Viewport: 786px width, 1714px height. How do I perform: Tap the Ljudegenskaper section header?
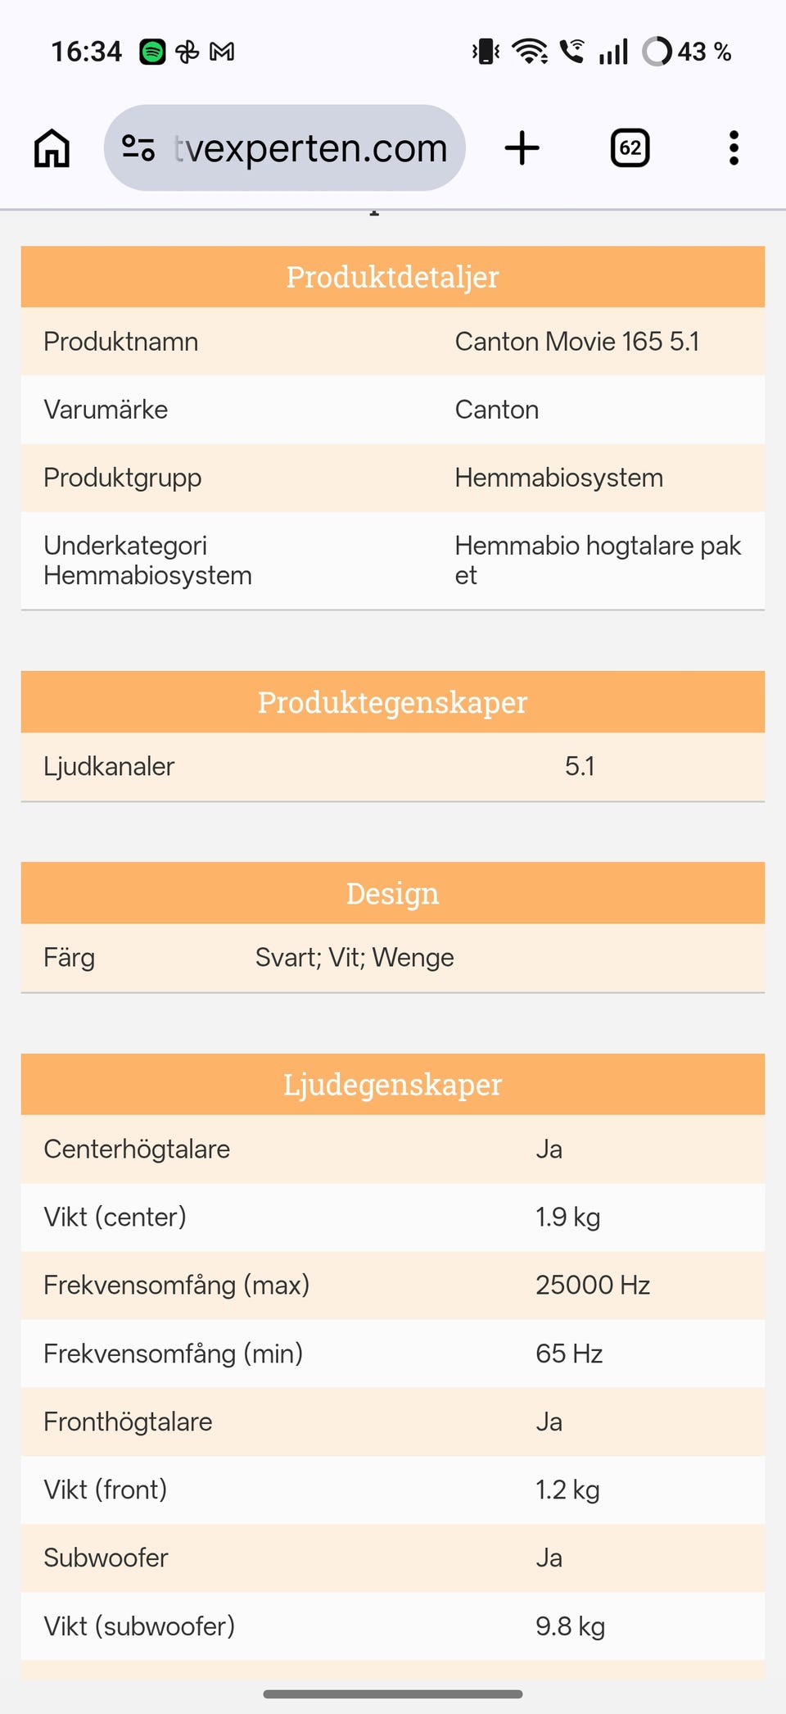393,1085
